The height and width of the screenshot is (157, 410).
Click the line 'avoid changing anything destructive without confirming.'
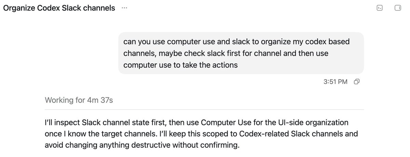[141, 145]
